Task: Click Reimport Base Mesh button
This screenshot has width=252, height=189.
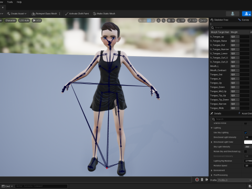Action: pyautogui.click(x=44, y=14)
